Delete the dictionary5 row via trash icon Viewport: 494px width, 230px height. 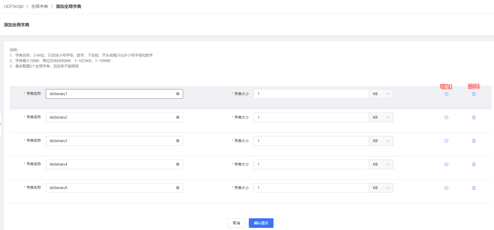click(x=474, y=188)
